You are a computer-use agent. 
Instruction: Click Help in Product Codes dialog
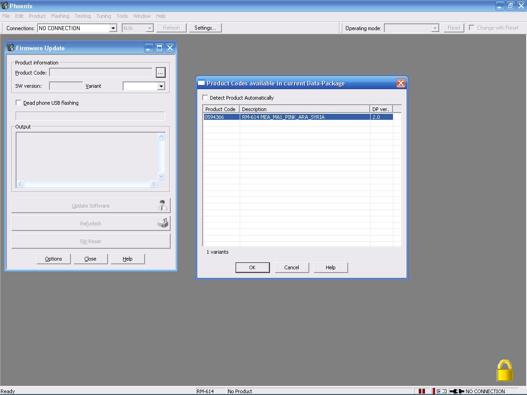click(x=330, y=267)
